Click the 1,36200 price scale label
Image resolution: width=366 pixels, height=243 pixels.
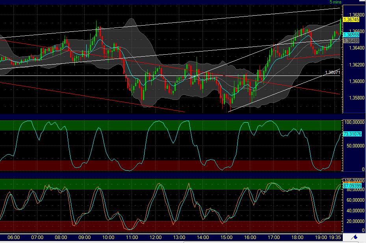click(x=357, y=65)
